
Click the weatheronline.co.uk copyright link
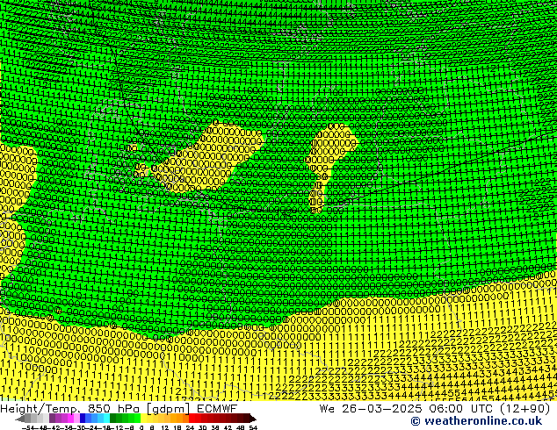(x=476, y=421)
